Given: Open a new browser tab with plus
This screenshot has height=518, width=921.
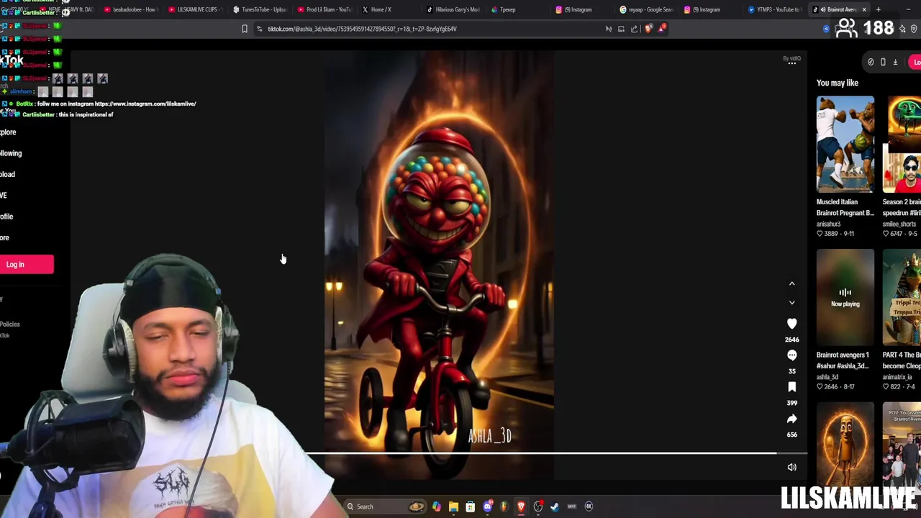Looking at the screenshot, I should pyautogui.click(x=878, y=9).
